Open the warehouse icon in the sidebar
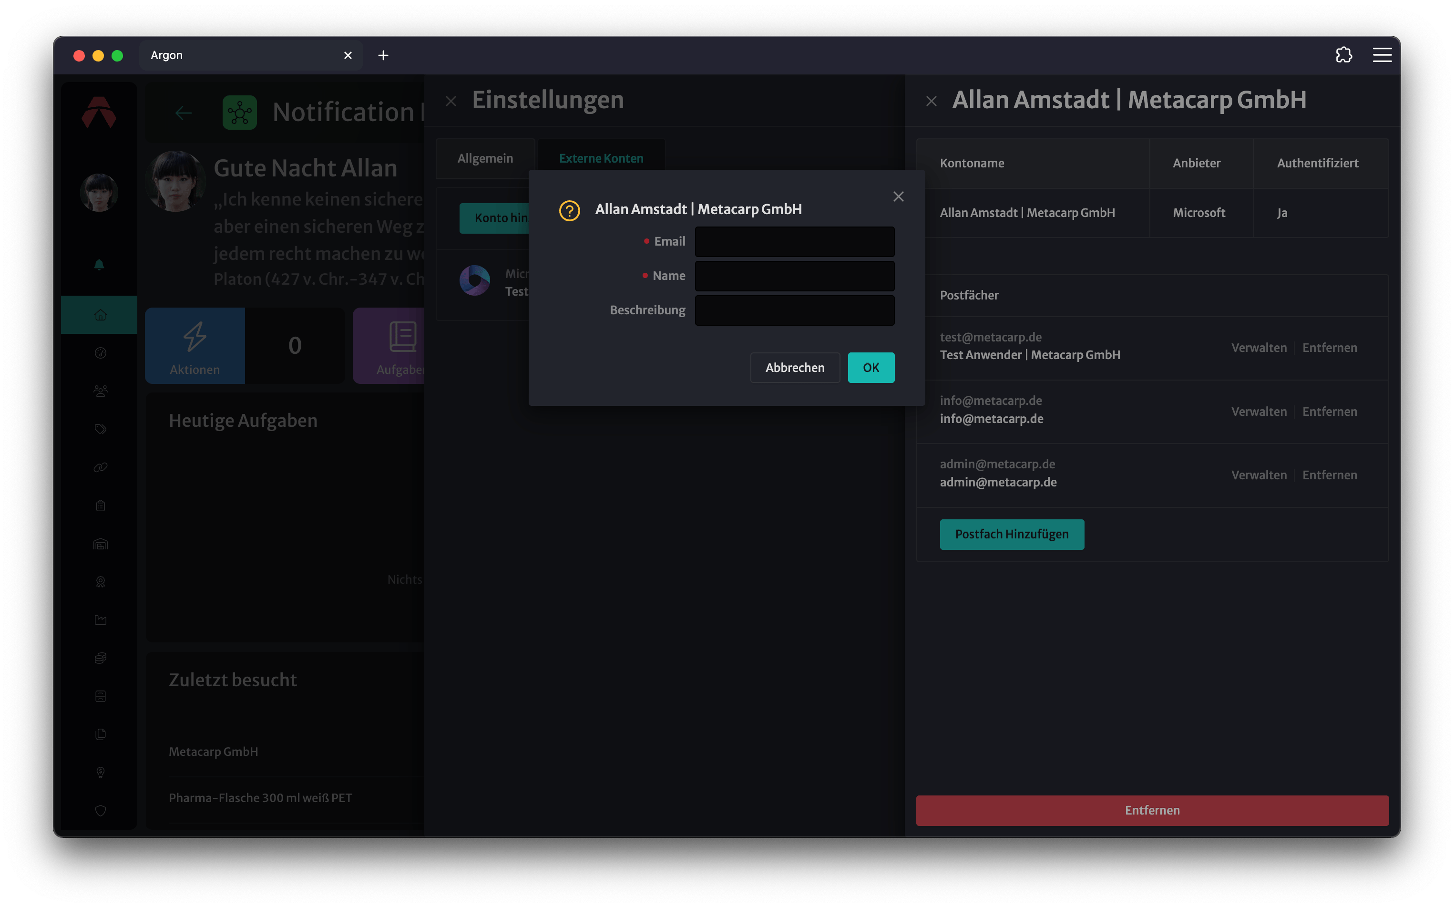1454x908 pixels. pyautogui.click(x=100, y=544)
